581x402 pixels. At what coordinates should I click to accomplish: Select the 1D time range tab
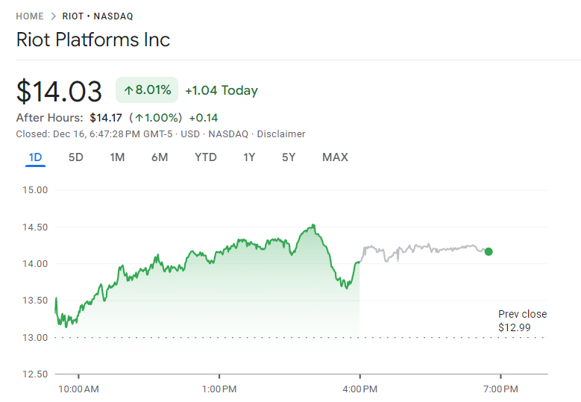[35, 157]
